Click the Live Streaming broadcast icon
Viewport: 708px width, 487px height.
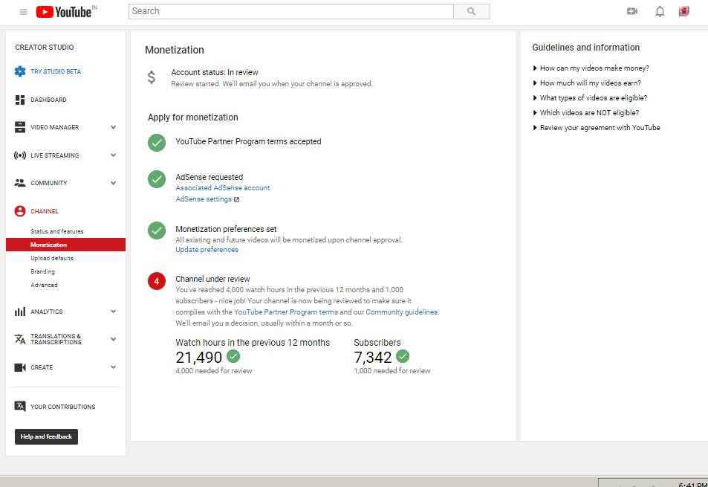(x=20, y=155)
